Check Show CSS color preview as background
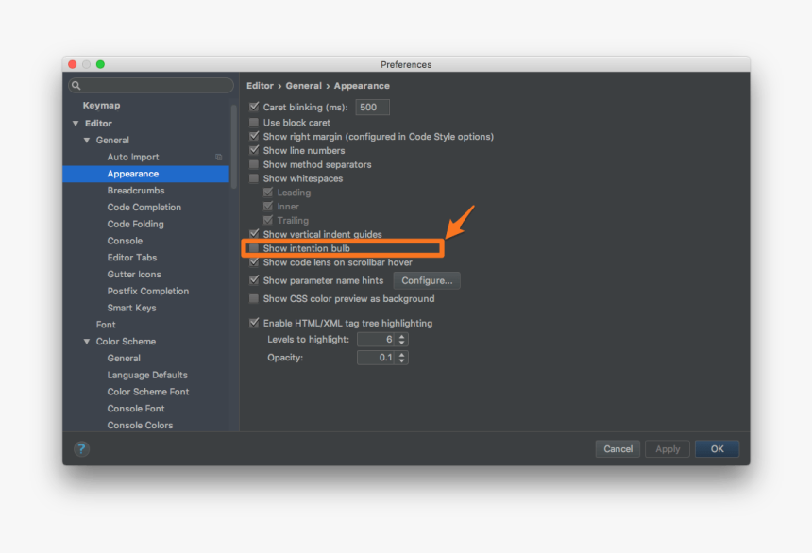The image size is (812, 553). [x=253, y=297]
